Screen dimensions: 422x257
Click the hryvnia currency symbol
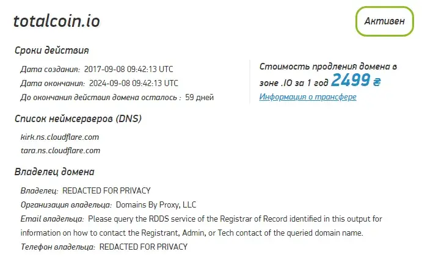(x=377, y=82)
